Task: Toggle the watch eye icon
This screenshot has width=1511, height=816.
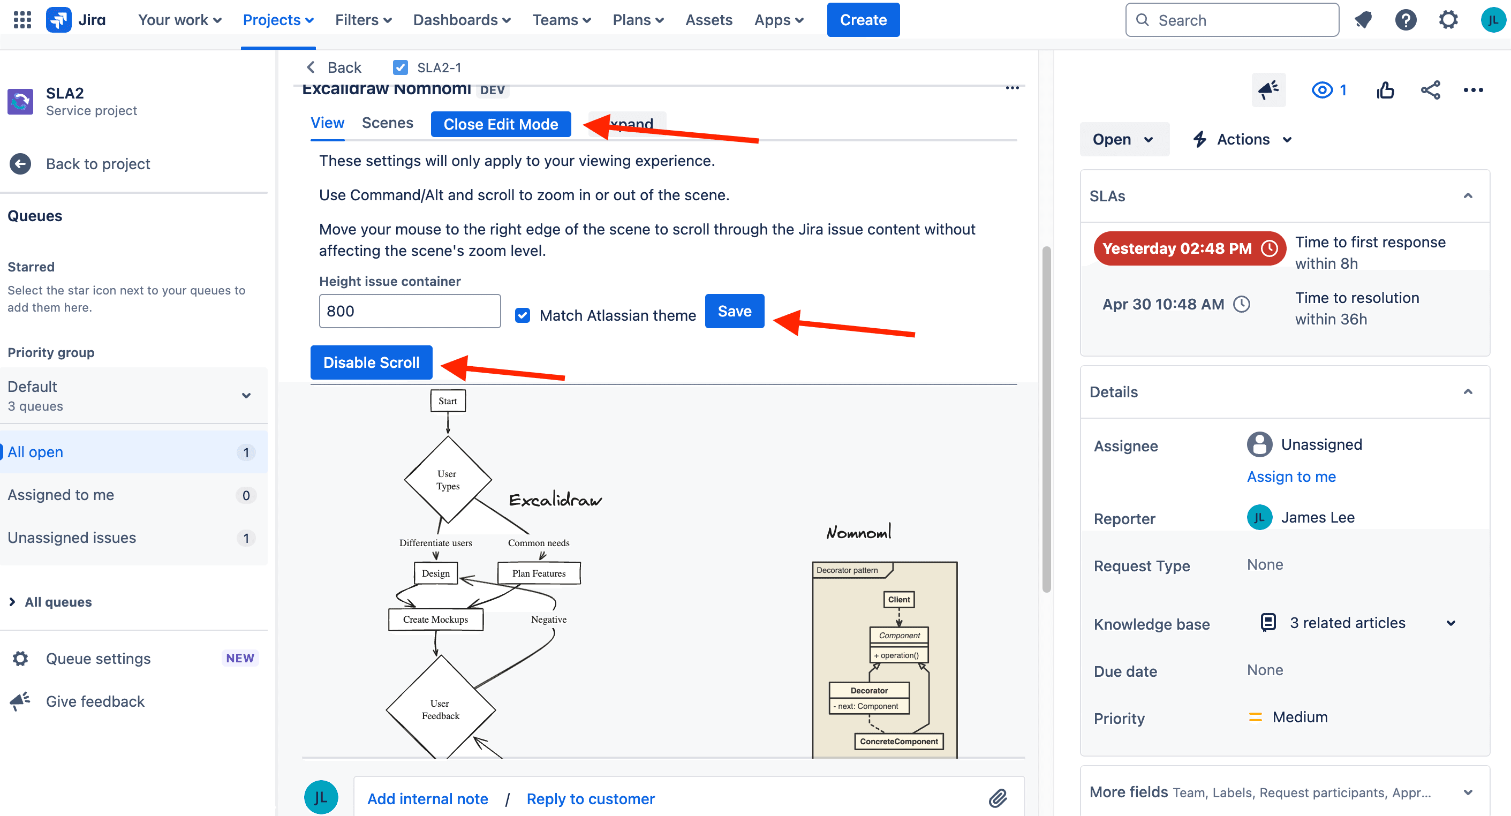Action: click(x=1322, y=90)
